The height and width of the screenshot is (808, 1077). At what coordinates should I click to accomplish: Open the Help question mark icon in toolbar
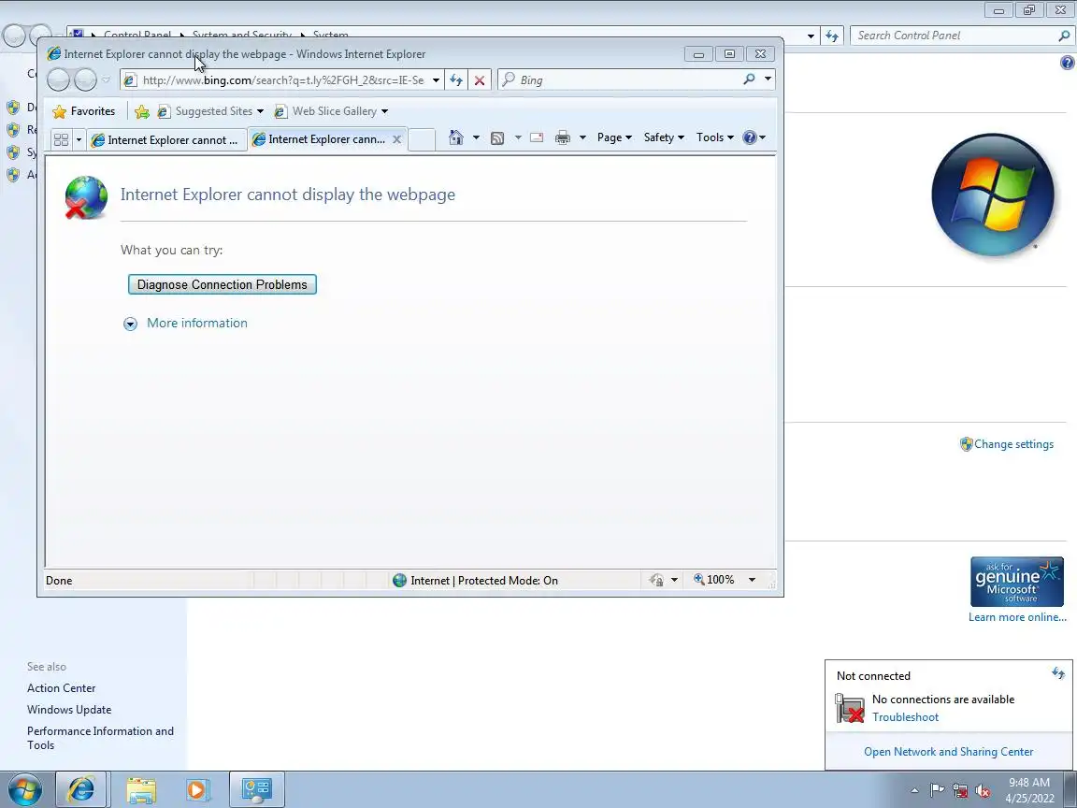tap(750, 137)
